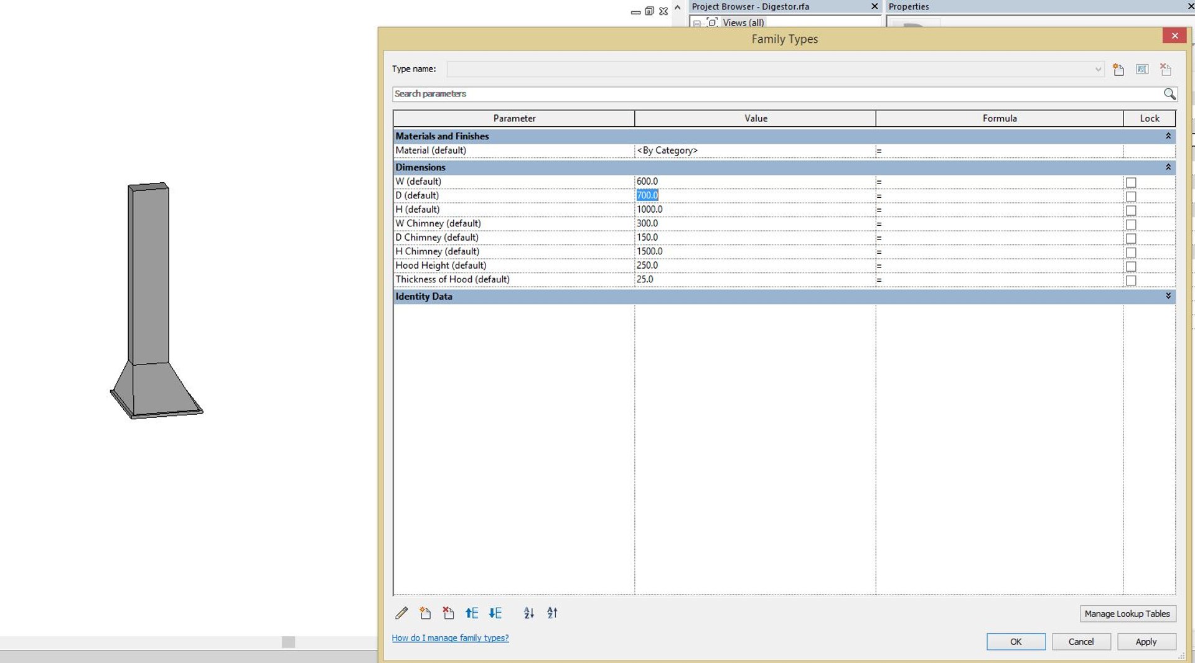Toggle the lock checkbox for D Chimney

[1131, 238]
